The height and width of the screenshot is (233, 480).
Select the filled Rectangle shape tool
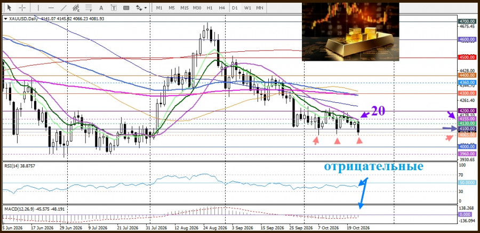(x=126, y=7)
